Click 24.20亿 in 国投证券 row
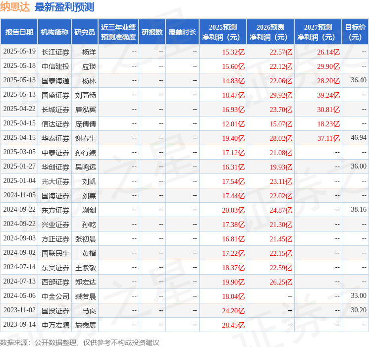Screen dimensions: 369x347 233,311
